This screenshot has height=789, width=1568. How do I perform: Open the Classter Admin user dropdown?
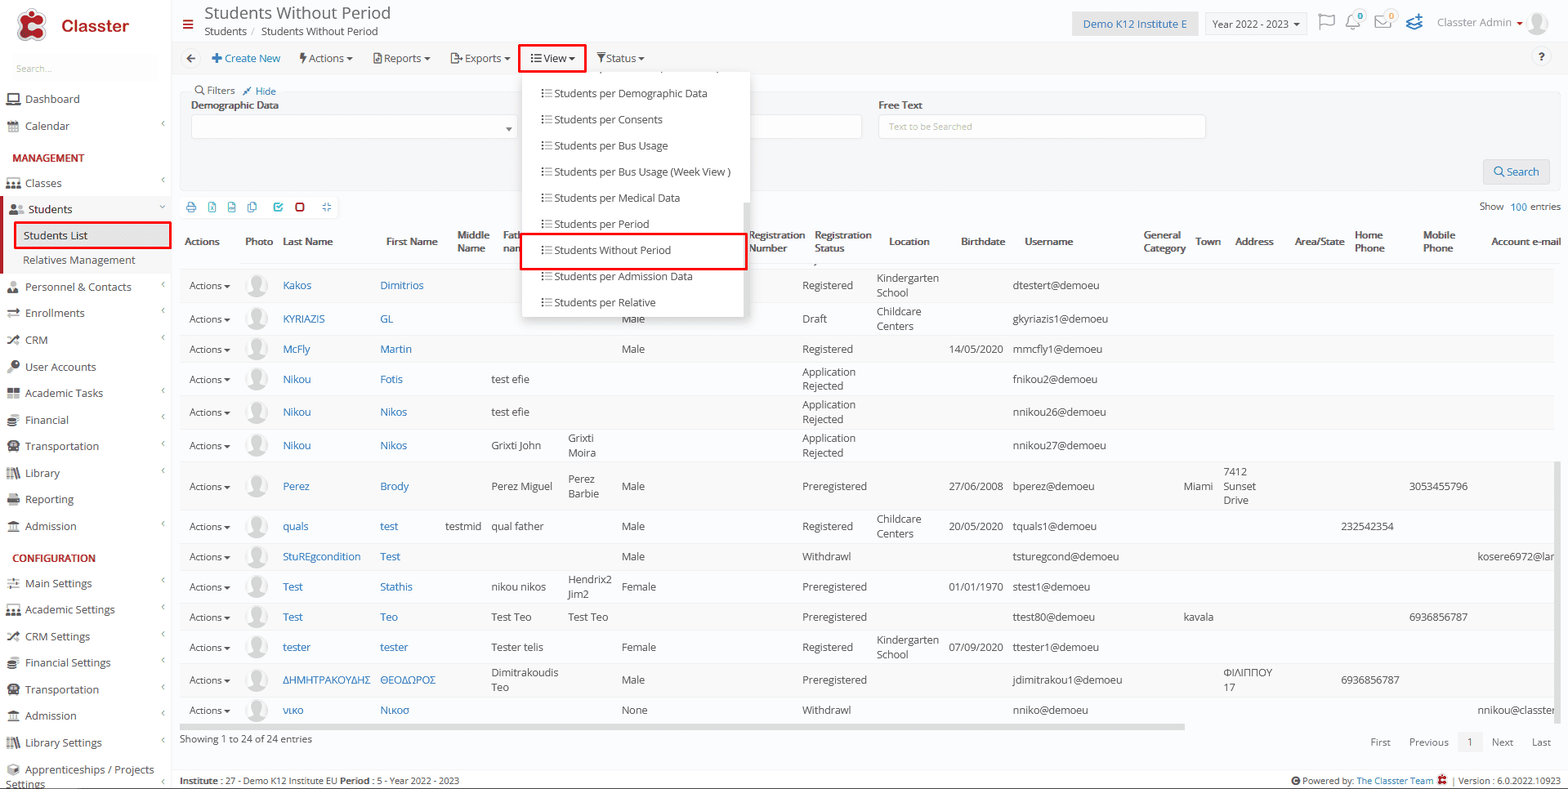coord(1480,22)
